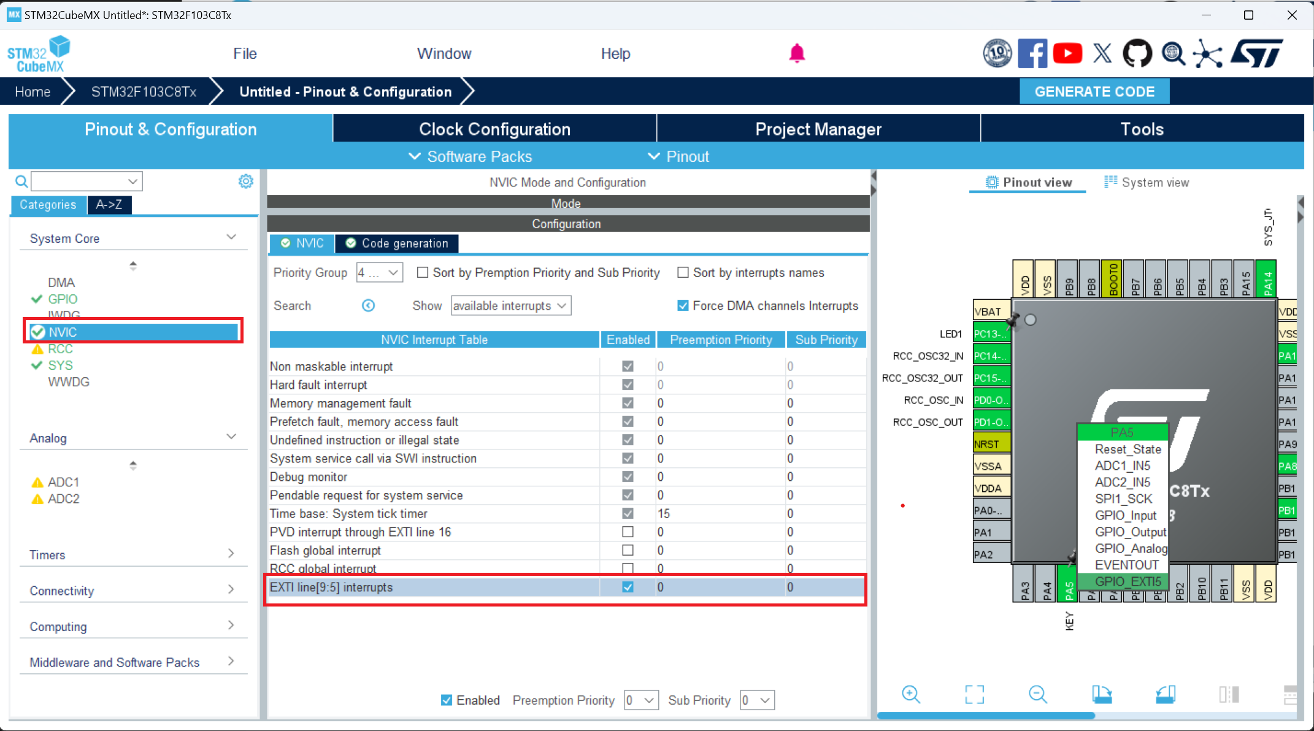Screen dimensions: 1314x731
Task: Click the GENERATE CODE button
Action: pos(1094,92)
